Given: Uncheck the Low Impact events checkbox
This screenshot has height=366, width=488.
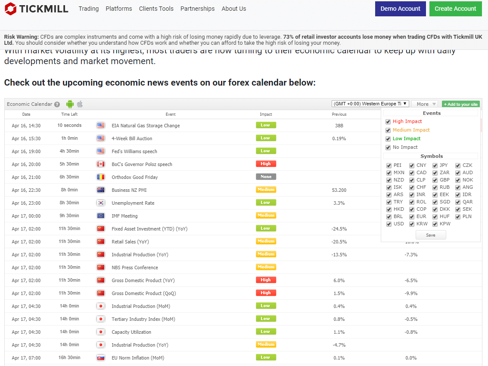Looking at the screenshot, I should coord(388,139).
